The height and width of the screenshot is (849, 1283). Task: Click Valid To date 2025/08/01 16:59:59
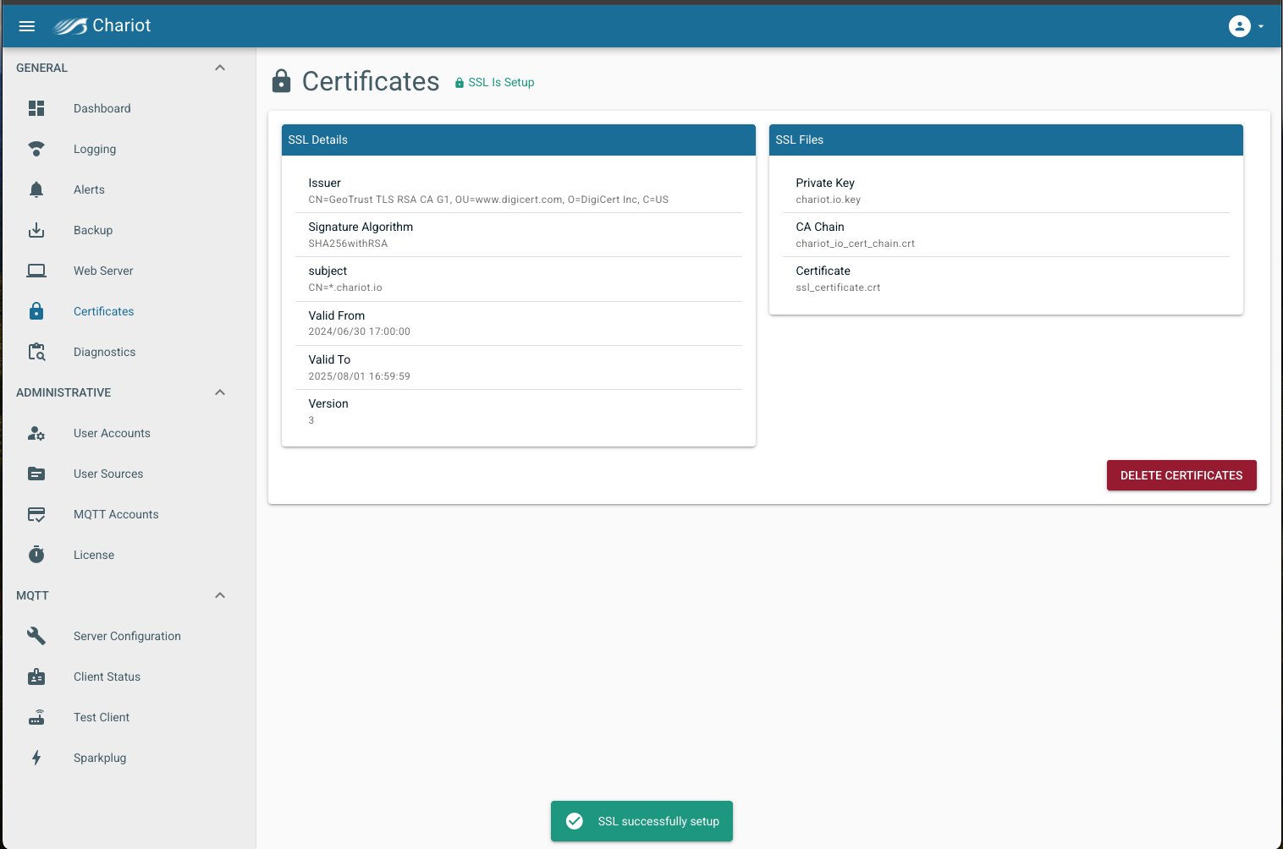[x=359, y=376]
